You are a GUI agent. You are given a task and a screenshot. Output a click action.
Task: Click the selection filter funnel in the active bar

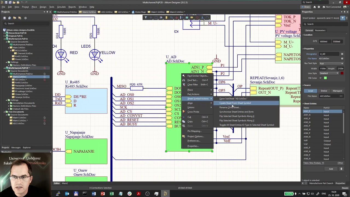coord(146,18)
